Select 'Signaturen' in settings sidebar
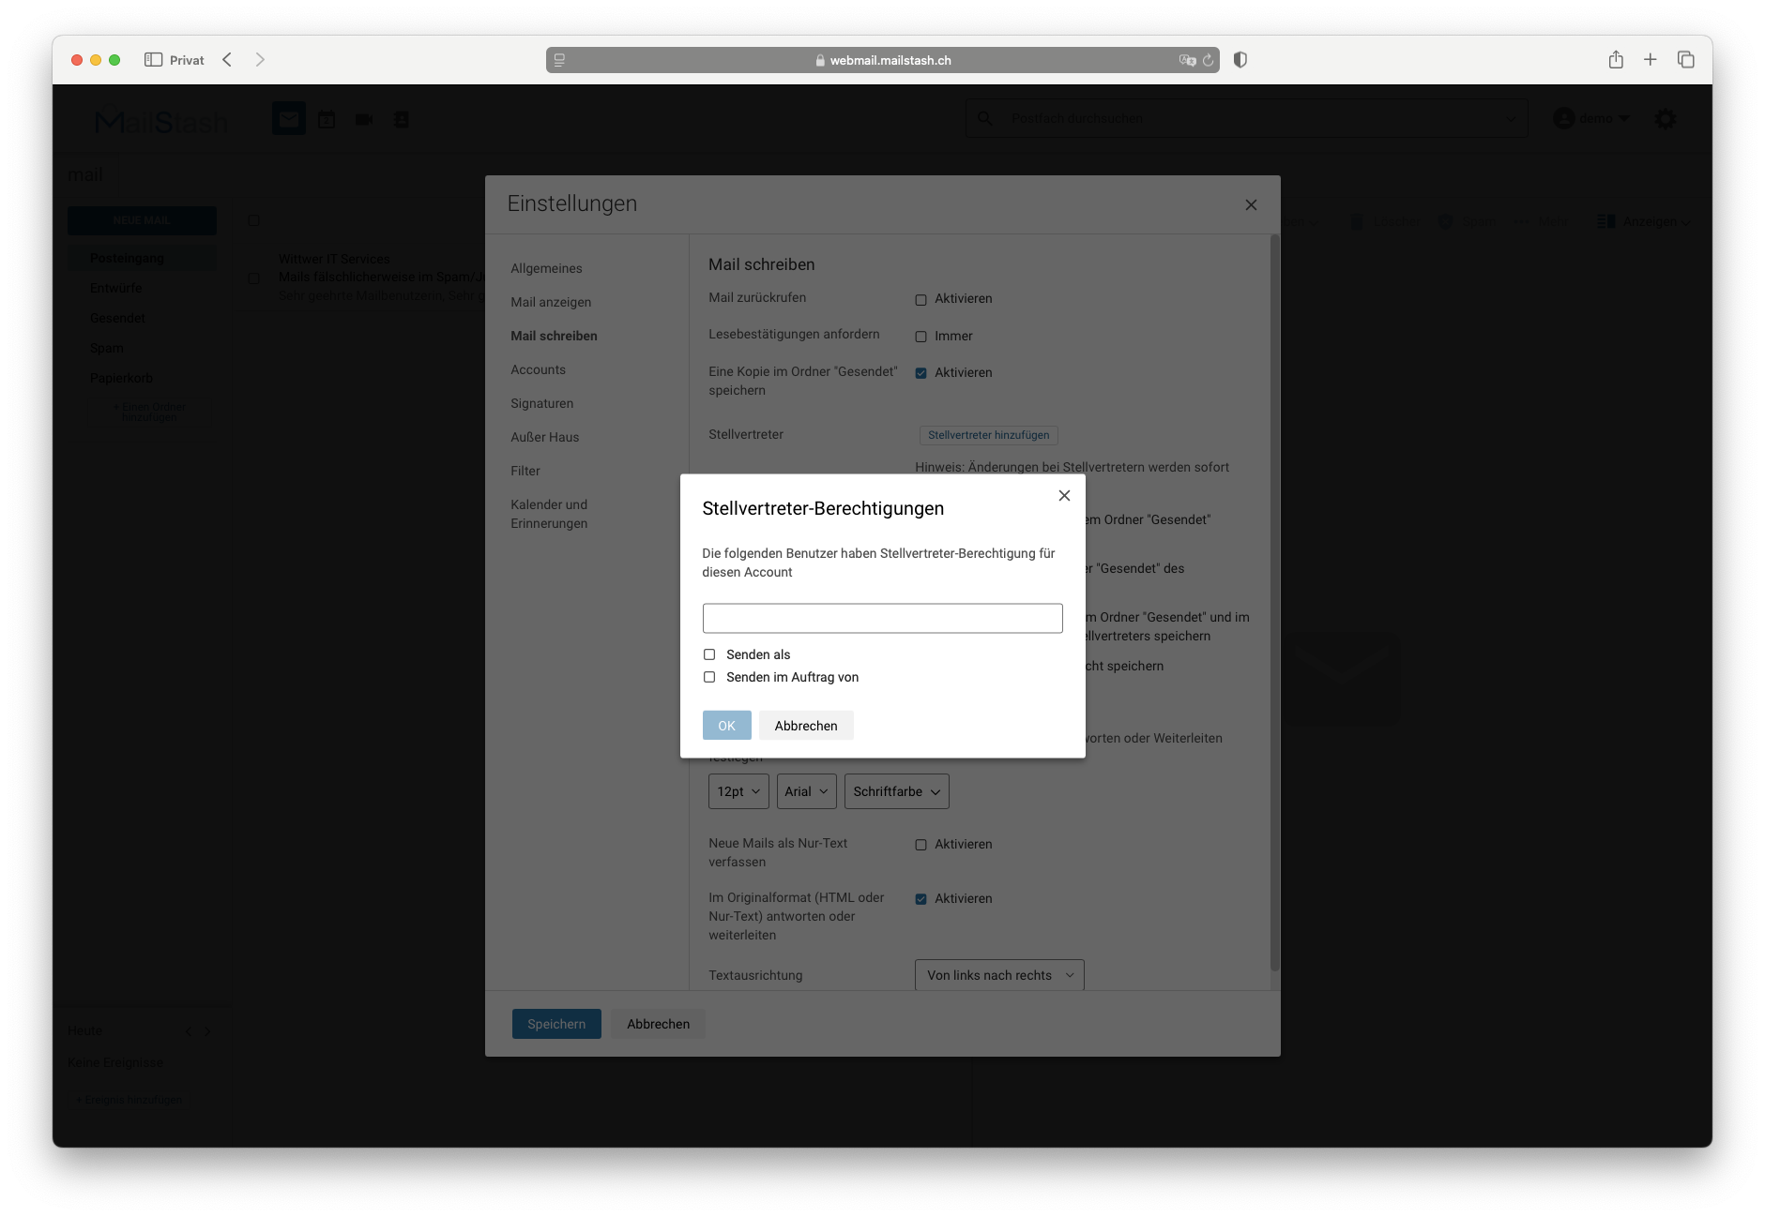This screenshot has width=1765, height=1217. coord(542,403)
